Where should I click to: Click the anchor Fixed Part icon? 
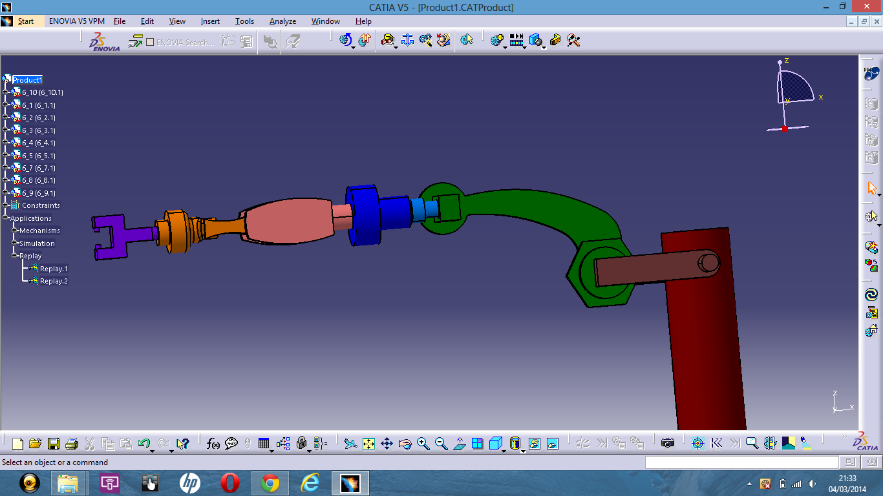click(x=407, y=40)
